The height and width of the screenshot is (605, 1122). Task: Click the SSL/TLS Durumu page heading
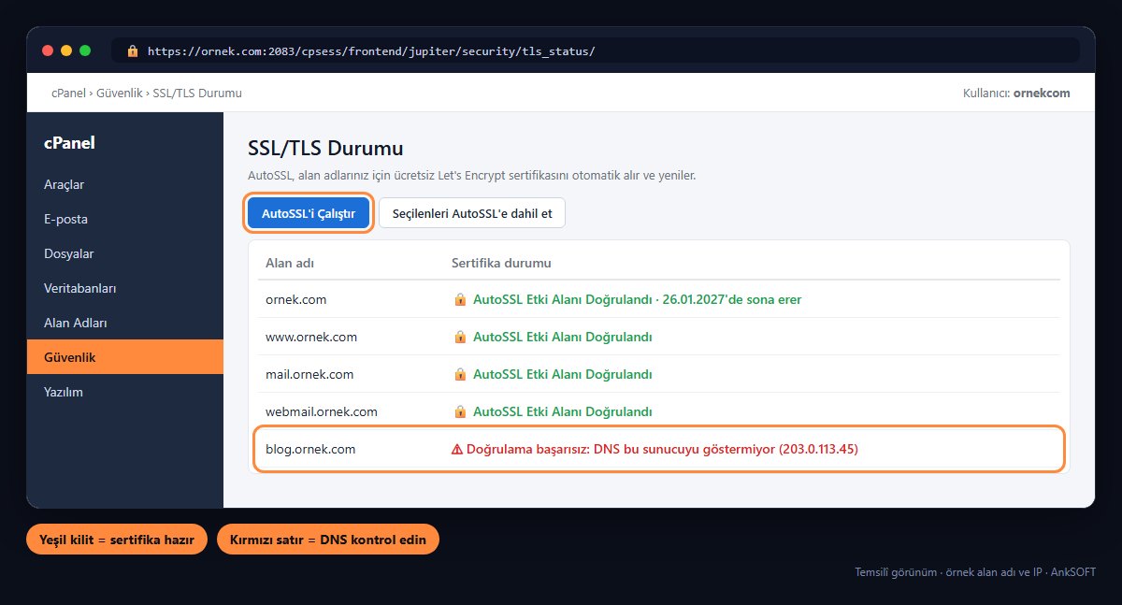[325, 148]
